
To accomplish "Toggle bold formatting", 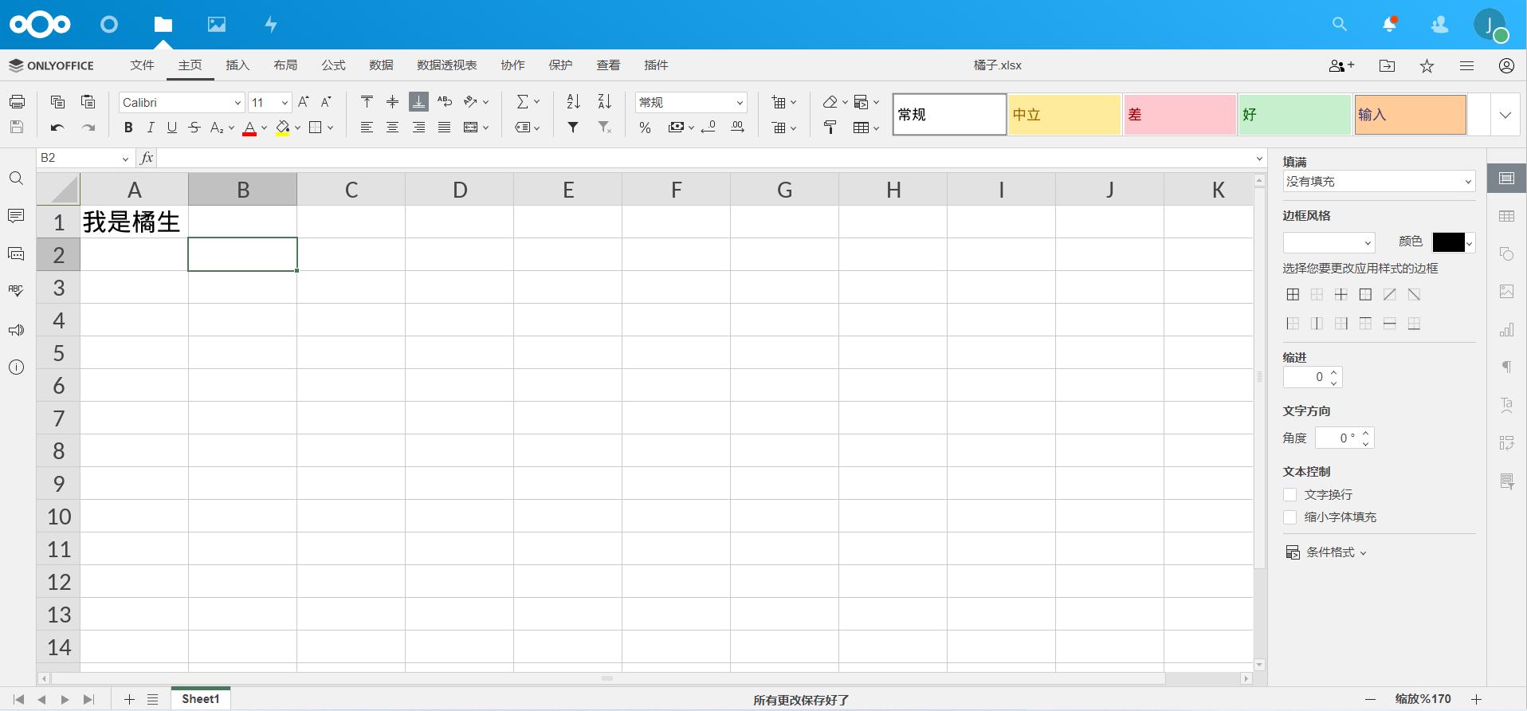I will [128, 128].
